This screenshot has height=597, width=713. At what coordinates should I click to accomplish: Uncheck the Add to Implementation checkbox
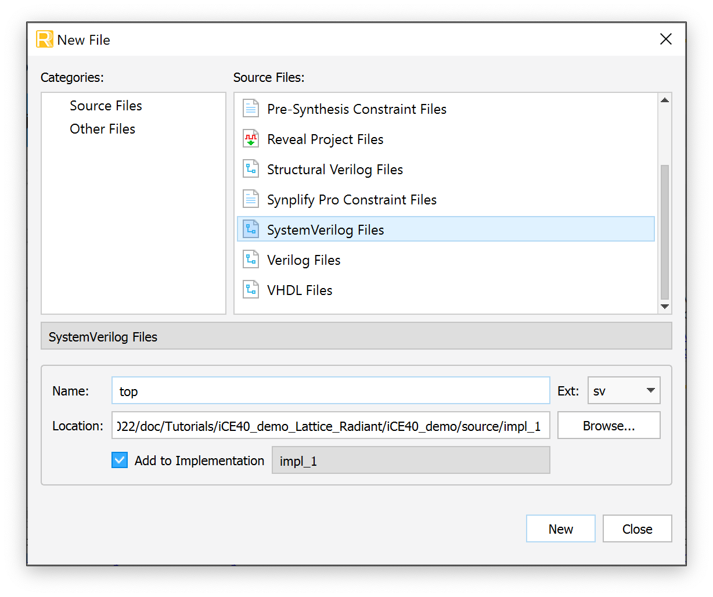[x=120, y=461]
